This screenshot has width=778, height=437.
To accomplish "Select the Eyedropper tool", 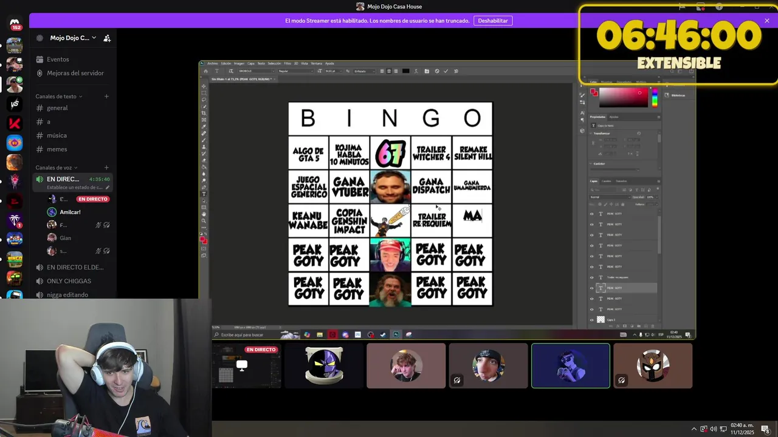I will click(204, 127).
